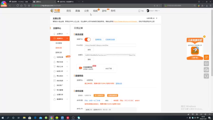Image resolution: width=213 pixels, height=120 pixels.
Task: Open the 视频 nav item
Action: tap(95, 11)
